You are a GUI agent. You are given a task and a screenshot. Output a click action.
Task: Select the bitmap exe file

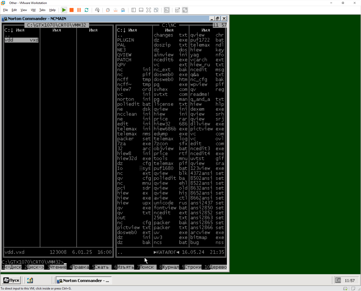click(207, 237)
